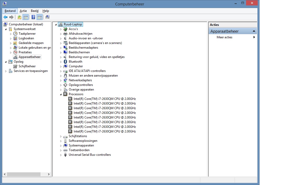This screenshot has height=185, width=299.
Task: Click the Toetsenborden keyboard icon
Action: (65, 150)
